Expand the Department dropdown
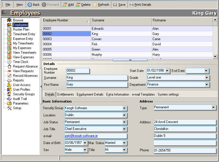Viewport: 219px width, 162px height. click(x=207, y=85)
